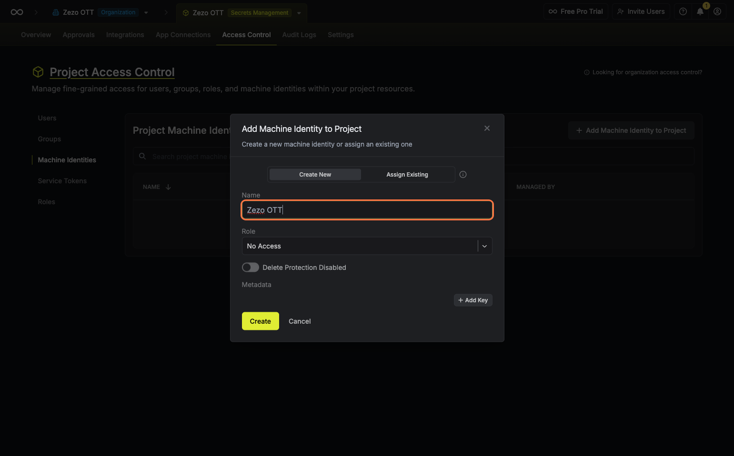
Task: Select the Create New option
Action: (315, 175)
